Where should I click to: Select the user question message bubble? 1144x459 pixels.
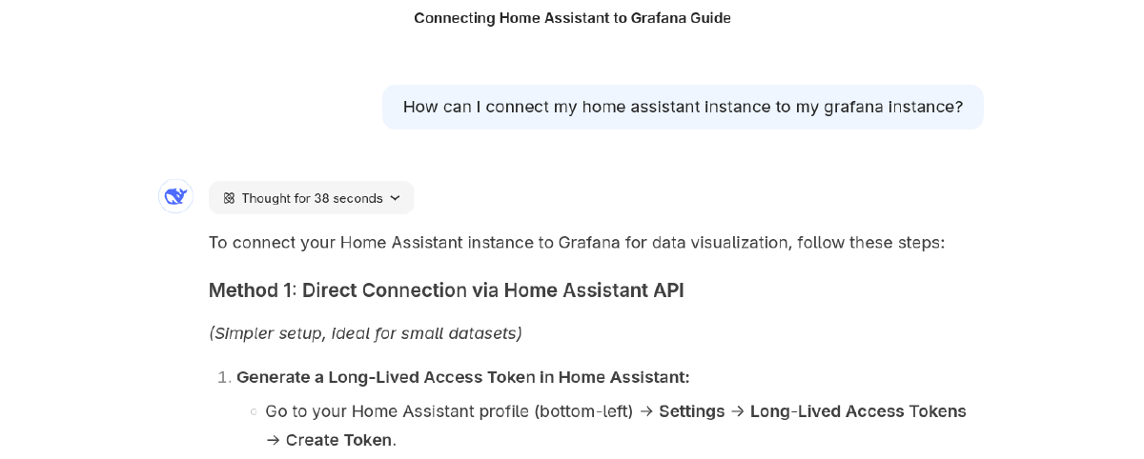pyautogui.click(x=683, y=107)
